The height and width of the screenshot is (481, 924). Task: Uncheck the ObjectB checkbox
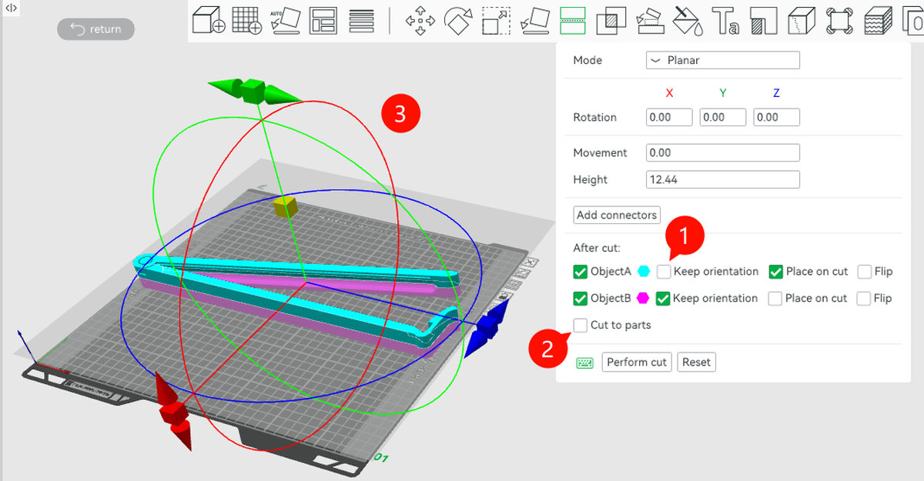point(581,298)
